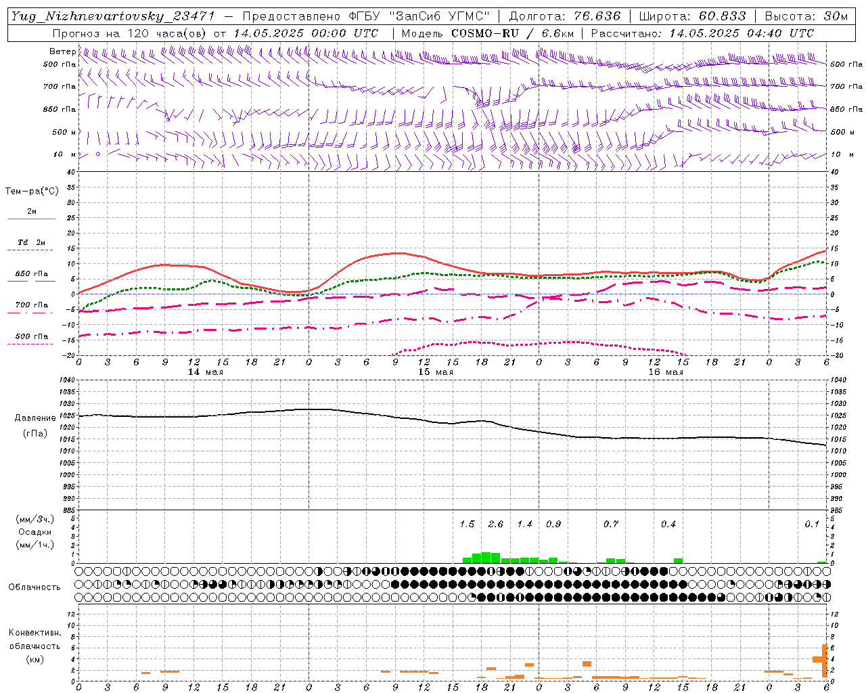Click the 0.7 precipitation total
Viewport: 866px width, 693px height.
click(611, 524)
